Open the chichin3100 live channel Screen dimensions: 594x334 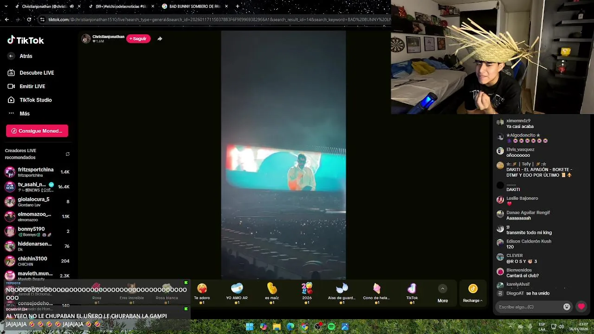click(x=37, y=261)
